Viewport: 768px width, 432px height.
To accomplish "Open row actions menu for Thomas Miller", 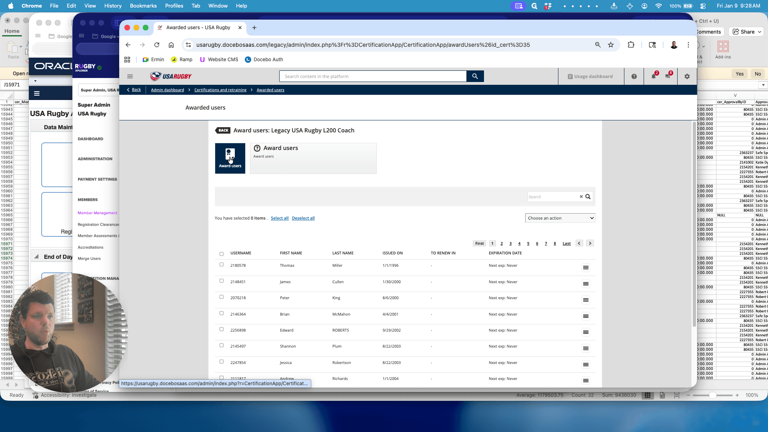I will pos(586,268).
